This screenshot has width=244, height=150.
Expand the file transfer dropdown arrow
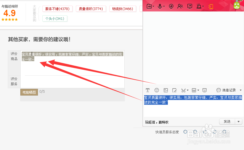click(x=153, y=6)
